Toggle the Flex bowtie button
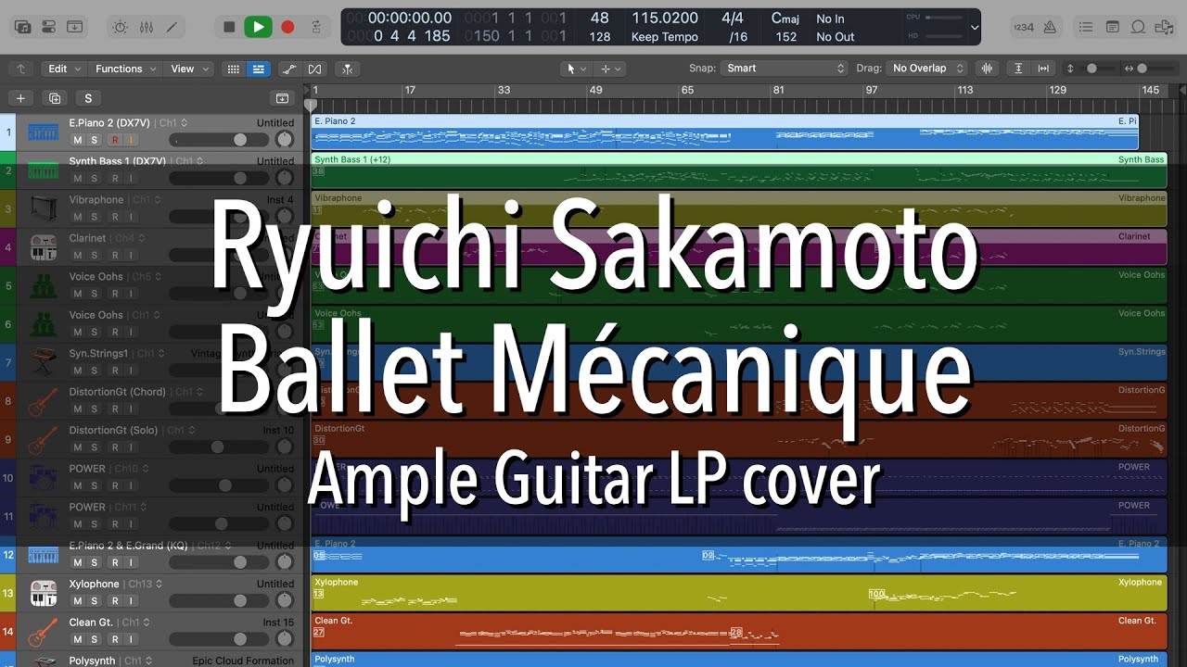1187x667 pixels. pyautogui.click(x=314, y=69)
